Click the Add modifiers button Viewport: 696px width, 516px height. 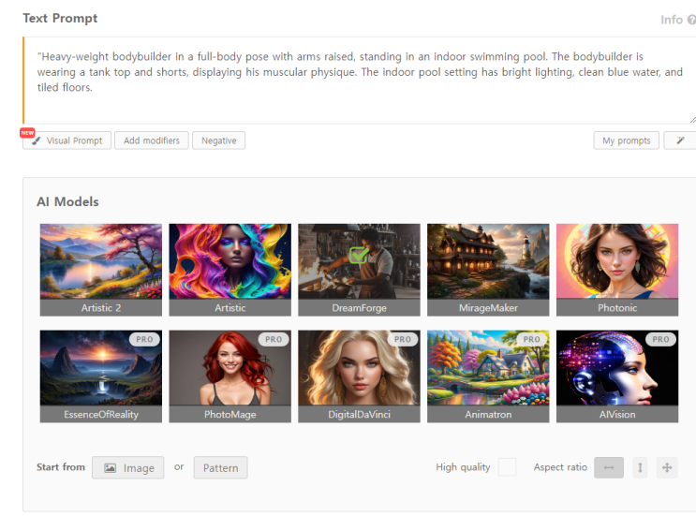click(152, 140)
